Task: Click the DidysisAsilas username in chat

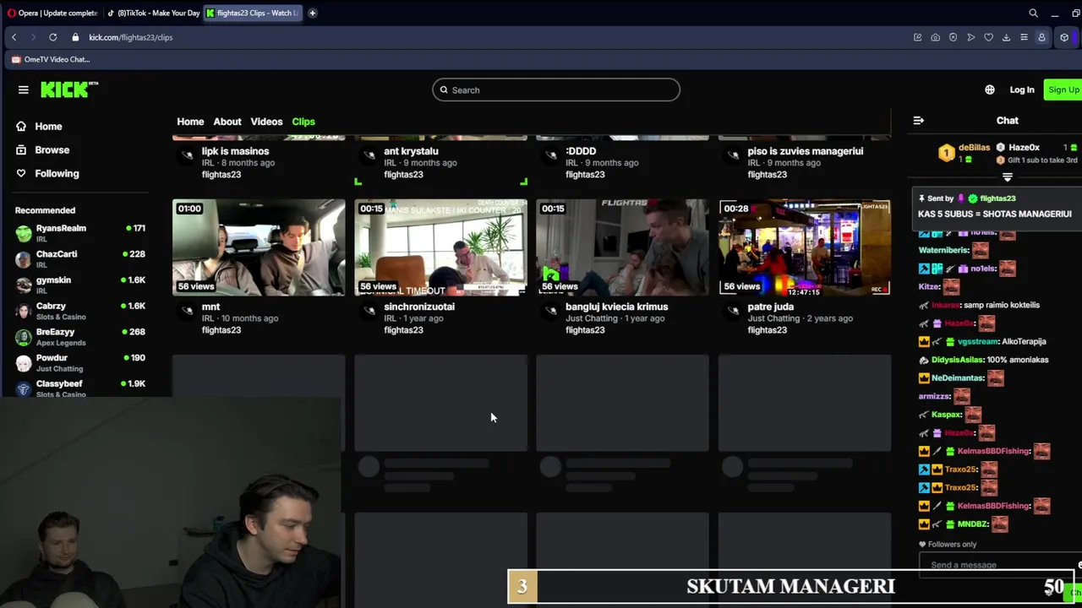Action: tap(958, 360)
